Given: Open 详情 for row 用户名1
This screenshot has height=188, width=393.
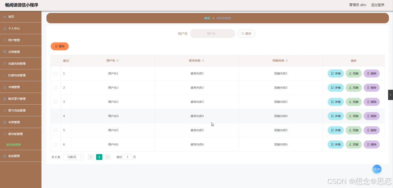Looking at the screenshot, I should [x=336, y=74].
